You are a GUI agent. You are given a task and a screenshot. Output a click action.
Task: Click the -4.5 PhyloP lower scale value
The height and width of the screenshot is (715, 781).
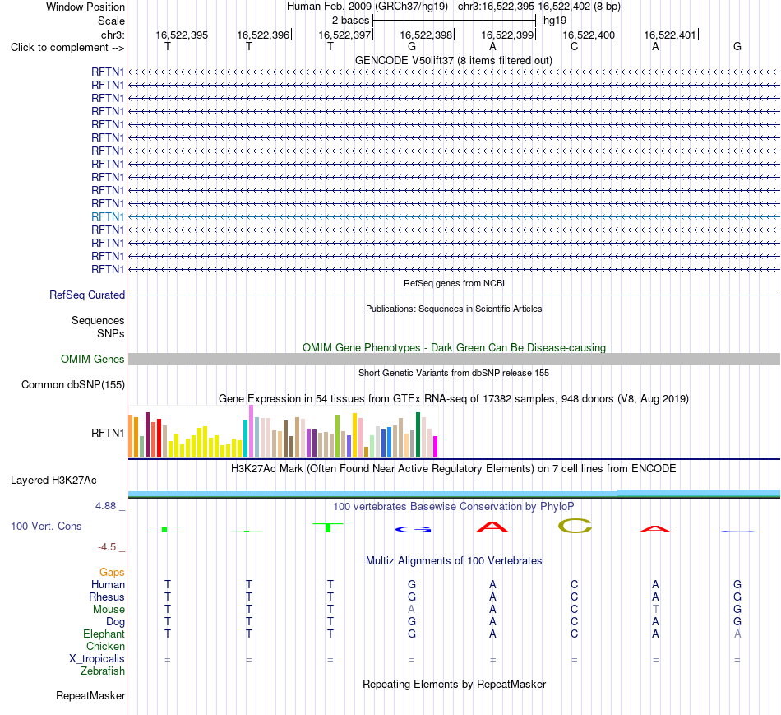point(107,547)
